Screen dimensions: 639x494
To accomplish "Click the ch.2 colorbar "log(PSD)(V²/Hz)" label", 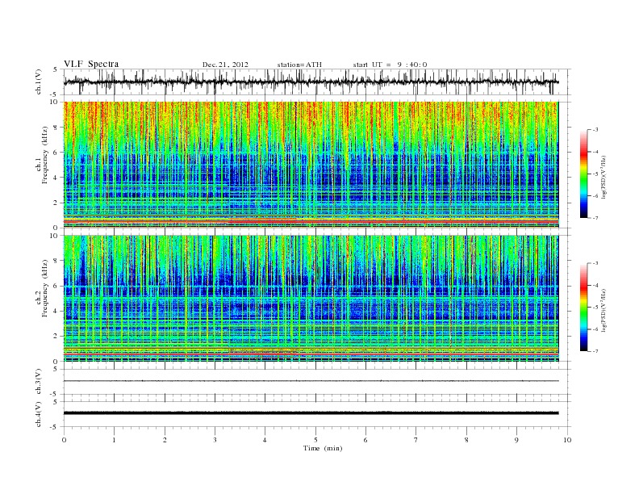I will (604, 310).
